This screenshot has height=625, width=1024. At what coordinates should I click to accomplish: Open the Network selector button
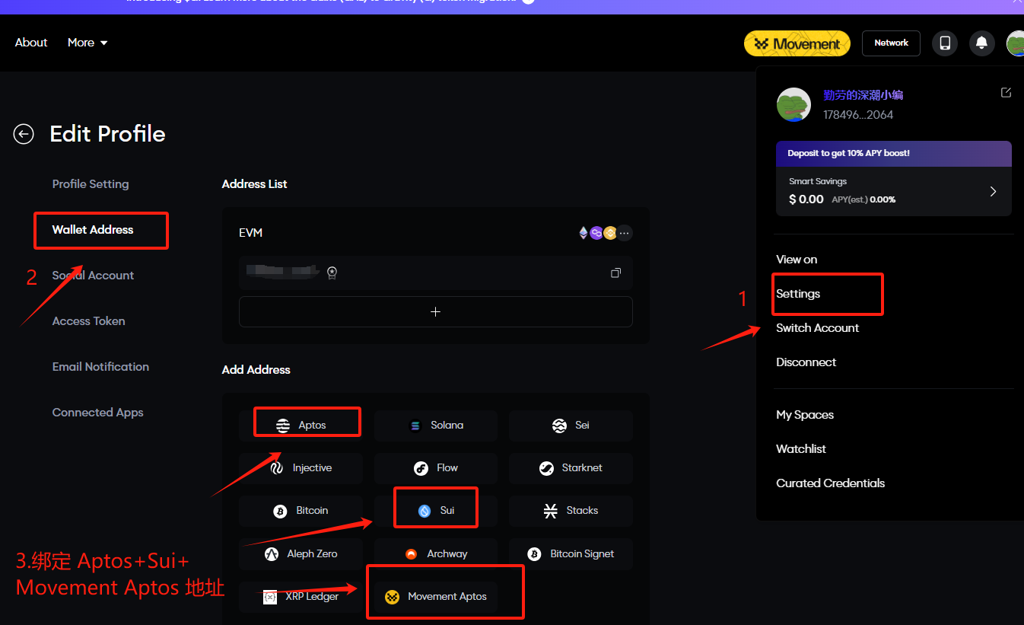891,43
